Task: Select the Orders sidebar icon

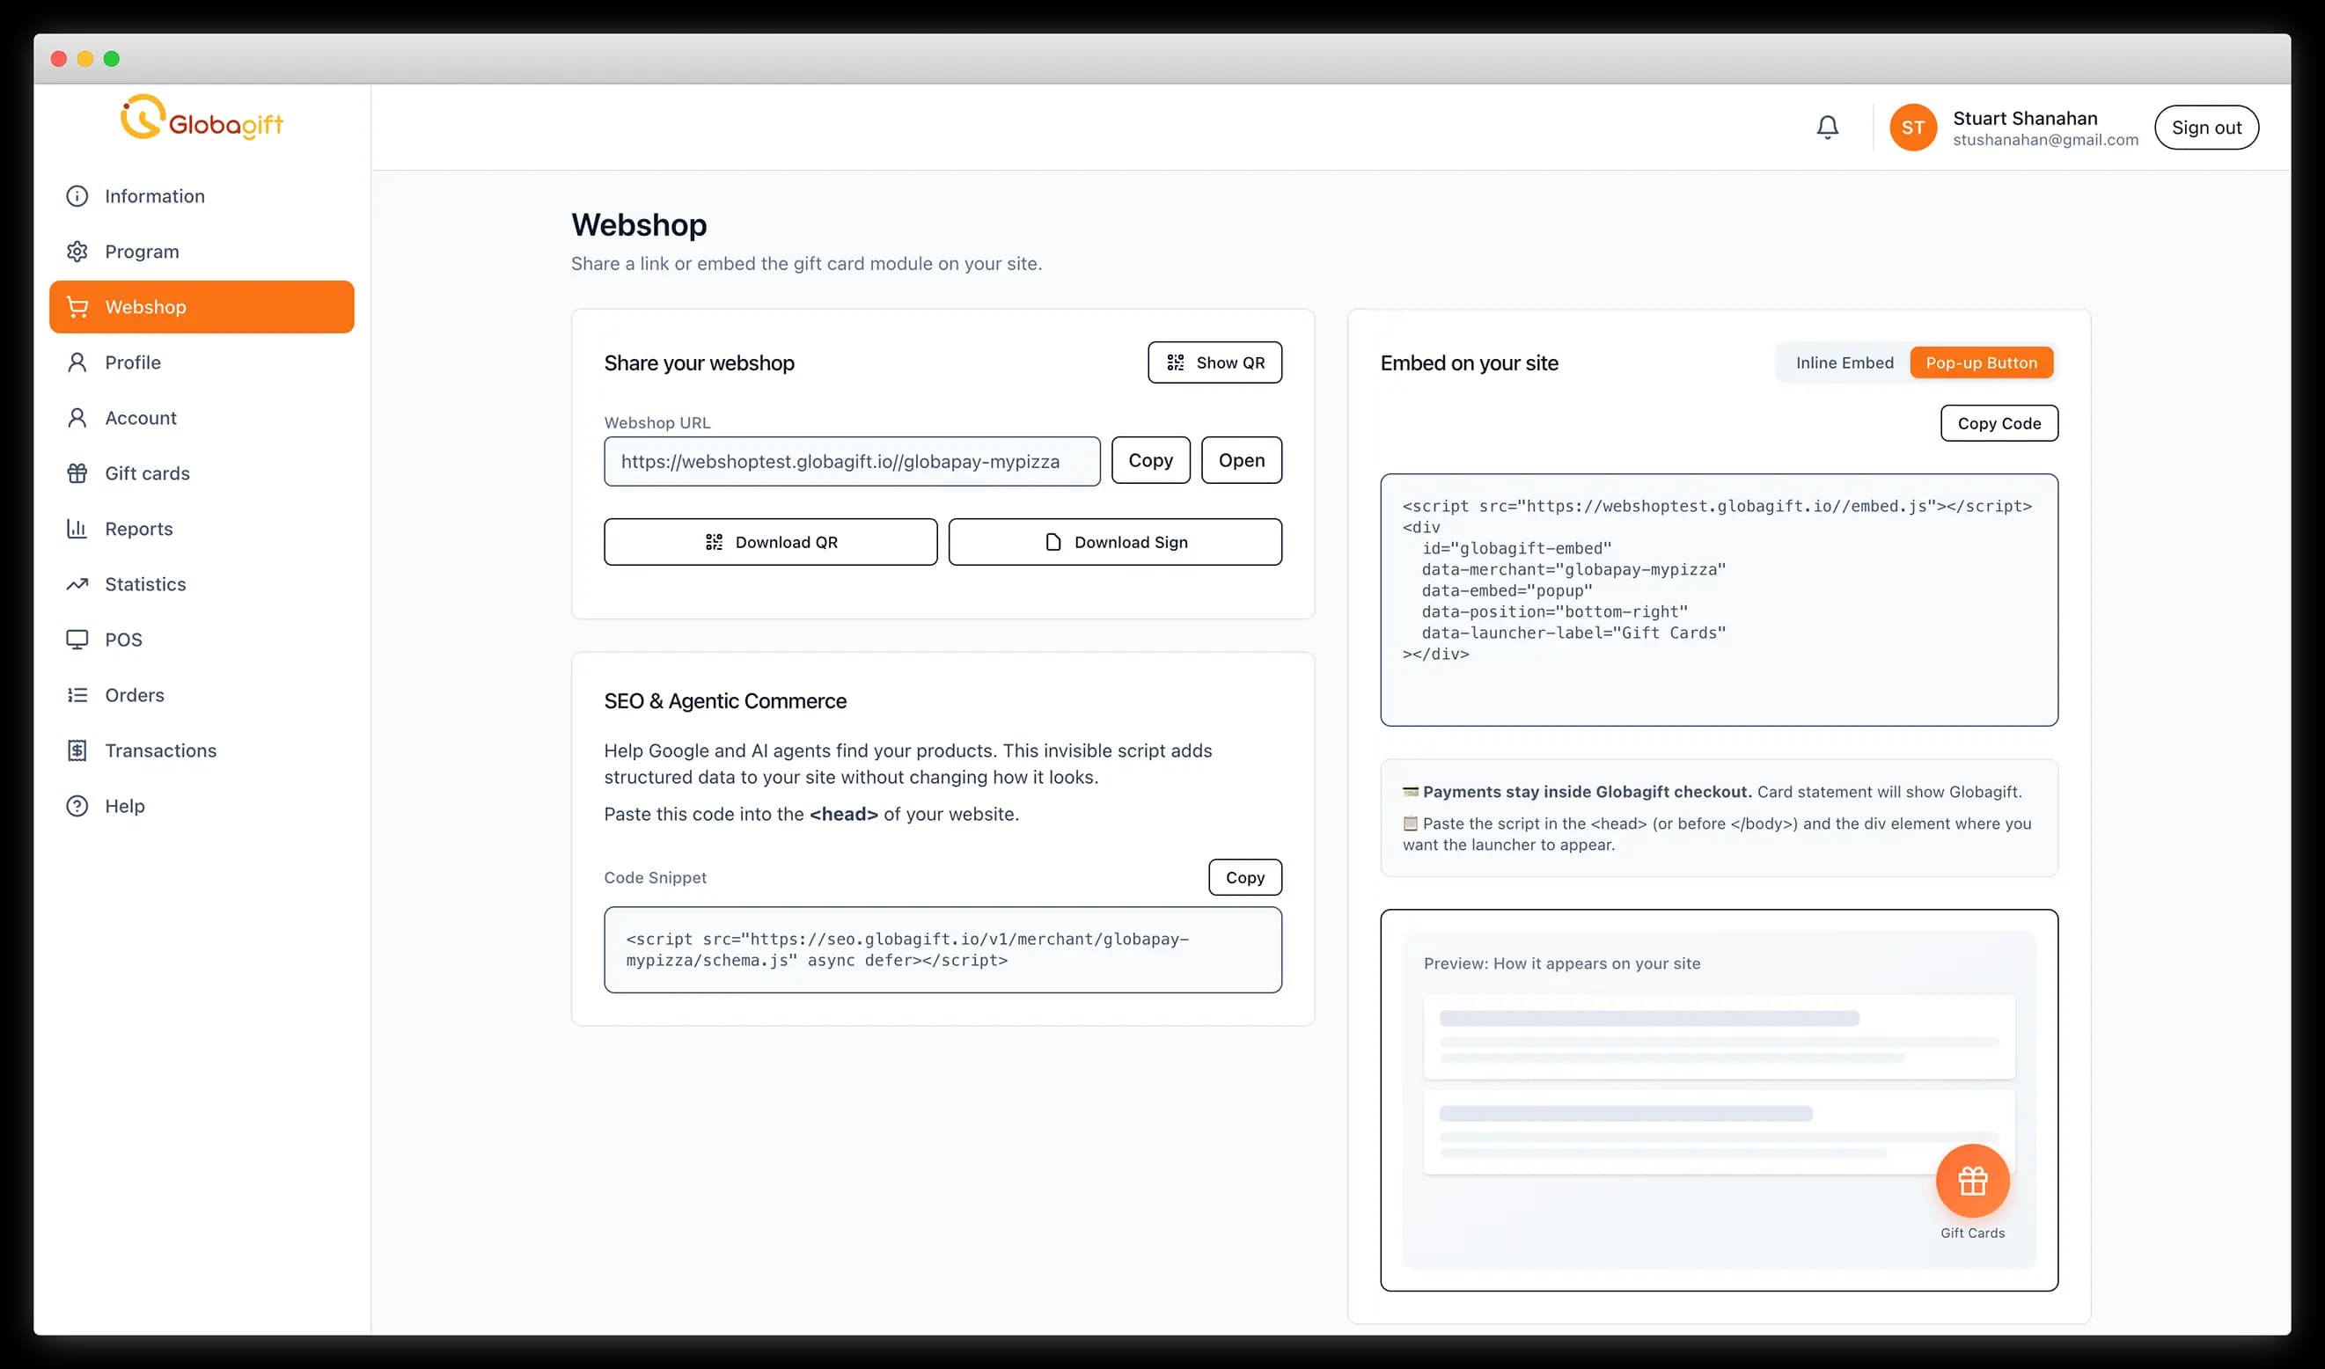Action: [77, 695]
